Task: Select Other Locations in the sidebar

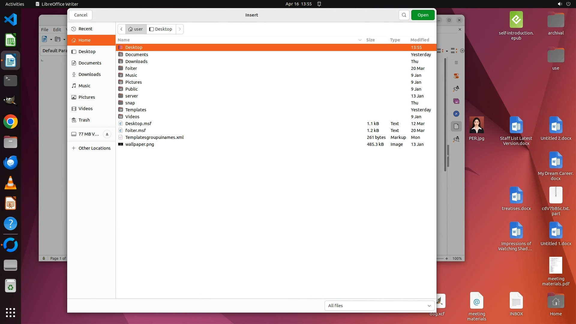Action: click(x=94, y=148)
